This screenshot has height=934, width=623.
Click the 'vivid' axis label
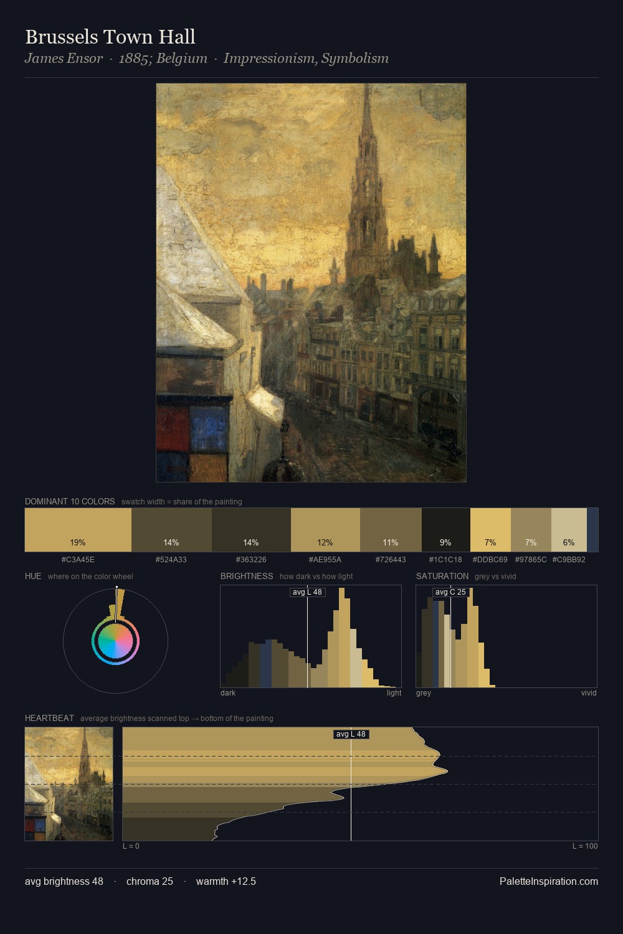click(589, 693)
